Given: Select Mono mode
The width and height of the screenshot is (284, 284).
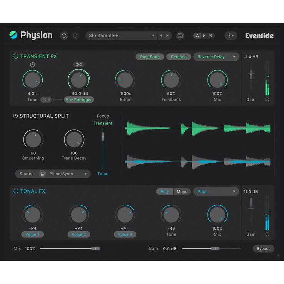Looking at the screenshot, I should click(182, 191).
